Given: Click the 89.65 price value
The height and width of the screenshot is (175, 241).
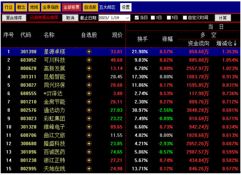Looking at the screenshot, I should tap(116, 127).
